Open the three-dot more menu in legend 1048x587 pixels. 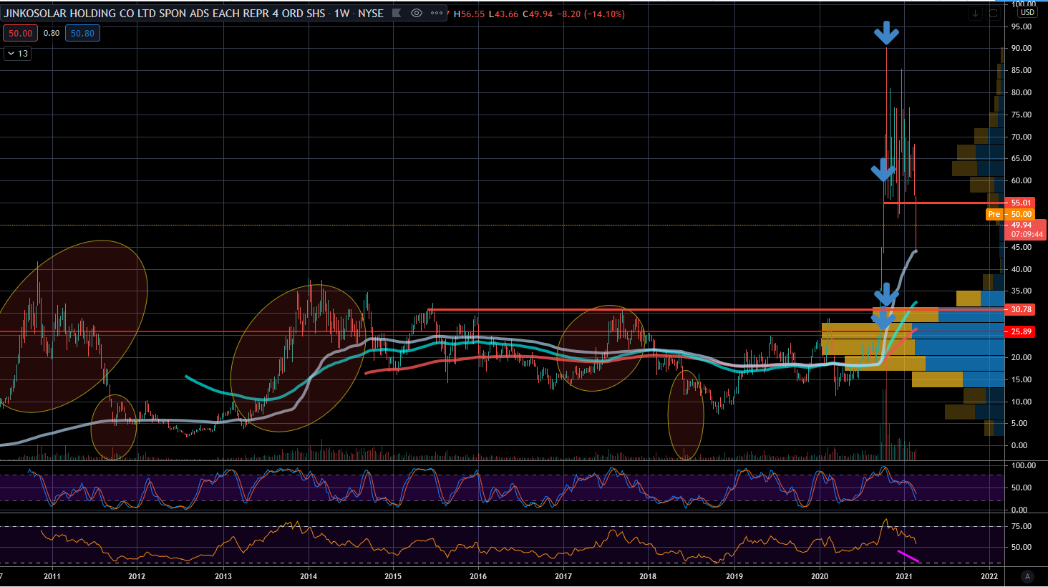pos(437,14)
